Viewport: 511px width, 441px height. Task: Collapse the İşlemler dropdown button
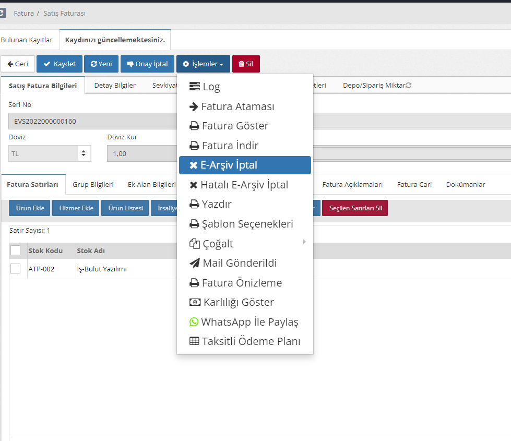click(x=203, y=64)
